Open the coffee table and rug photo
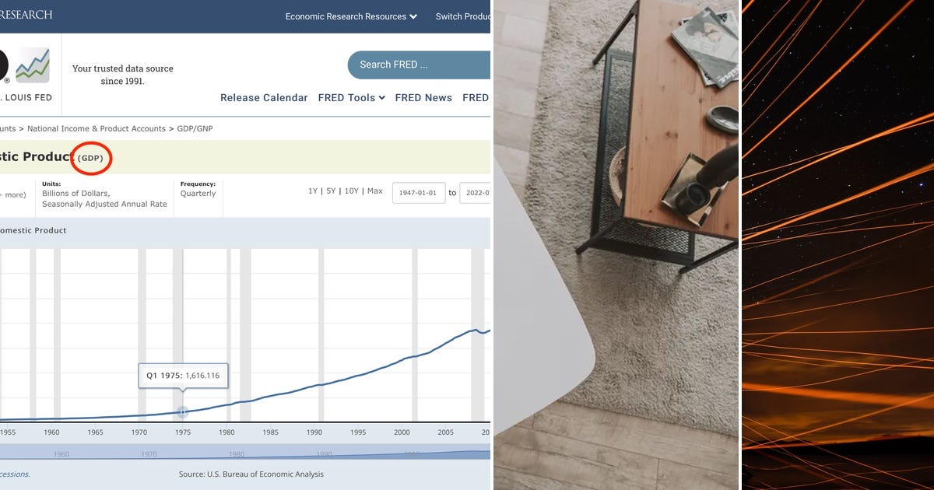934x490 pixels. pyautogui.click(x=616, y=245)
